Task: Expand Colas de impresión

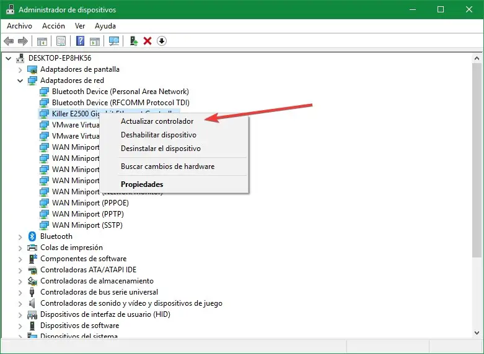Action: click(20, 248)
